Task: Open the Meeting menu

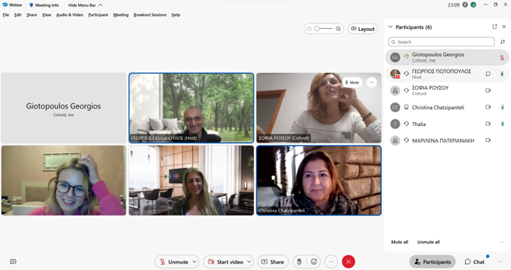Action: coord(121,15)
